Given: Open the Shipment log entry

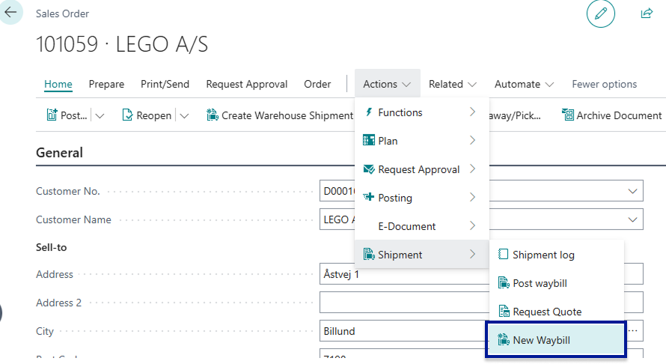Looking at the screenshot, I should [x=543, y=255].
